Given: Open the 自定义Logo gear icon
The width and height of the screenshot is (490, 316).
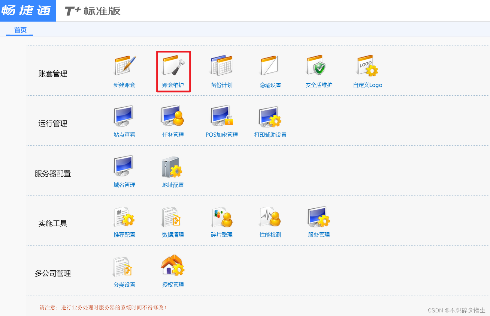Looking at the screenshot, I should point(367,65).
